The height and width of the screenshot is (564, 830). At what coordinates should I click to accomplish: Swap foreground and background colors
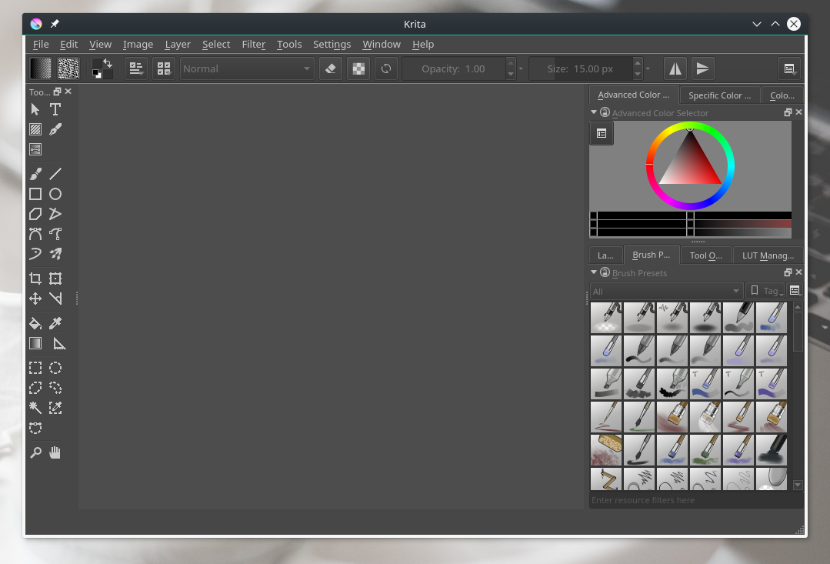pos(108,63)
